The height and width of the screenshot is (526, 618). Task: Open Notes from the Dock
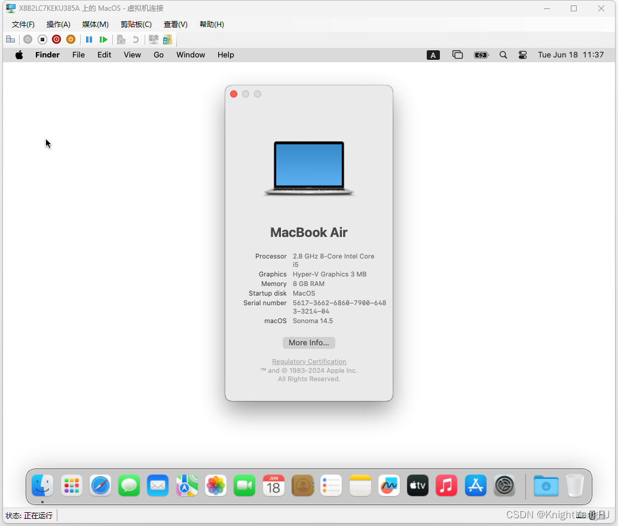tap(360, 486)
